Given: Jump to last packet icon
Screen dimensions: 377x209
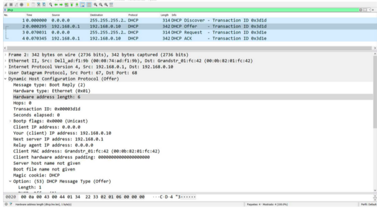Looking at the screenshot, I should [x=77, y=5].
